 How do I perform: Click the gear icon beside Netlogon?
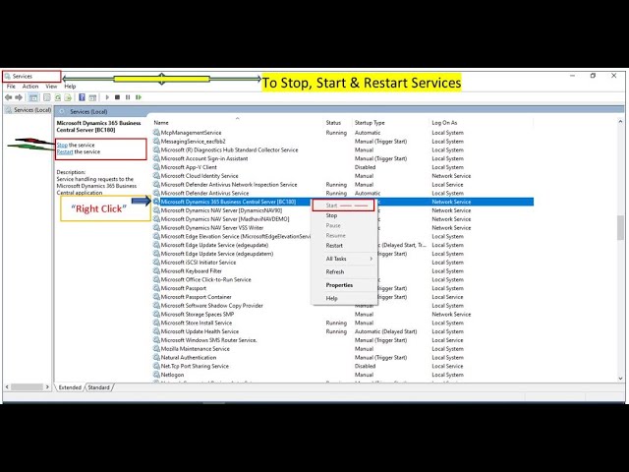(x=156, y=375)
